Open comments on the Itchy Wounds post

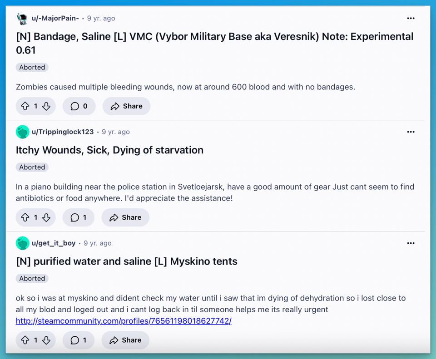pos(79,217)
